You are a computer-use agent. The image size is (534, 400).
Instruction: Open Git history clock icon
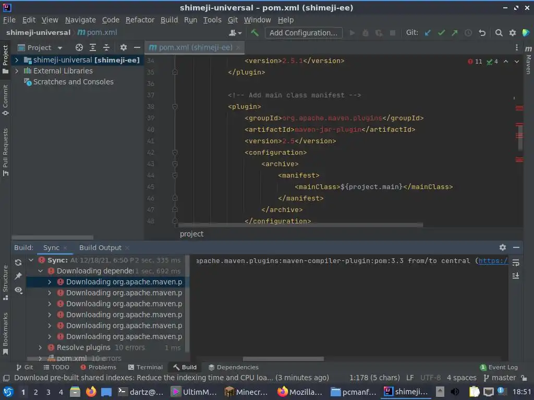pos(468,33)
